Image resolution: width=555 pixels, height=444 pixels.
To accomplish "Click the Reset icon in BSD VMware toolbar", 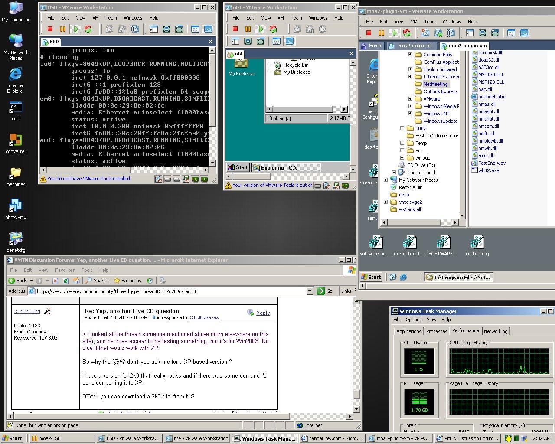I will (x=88, y=29).
